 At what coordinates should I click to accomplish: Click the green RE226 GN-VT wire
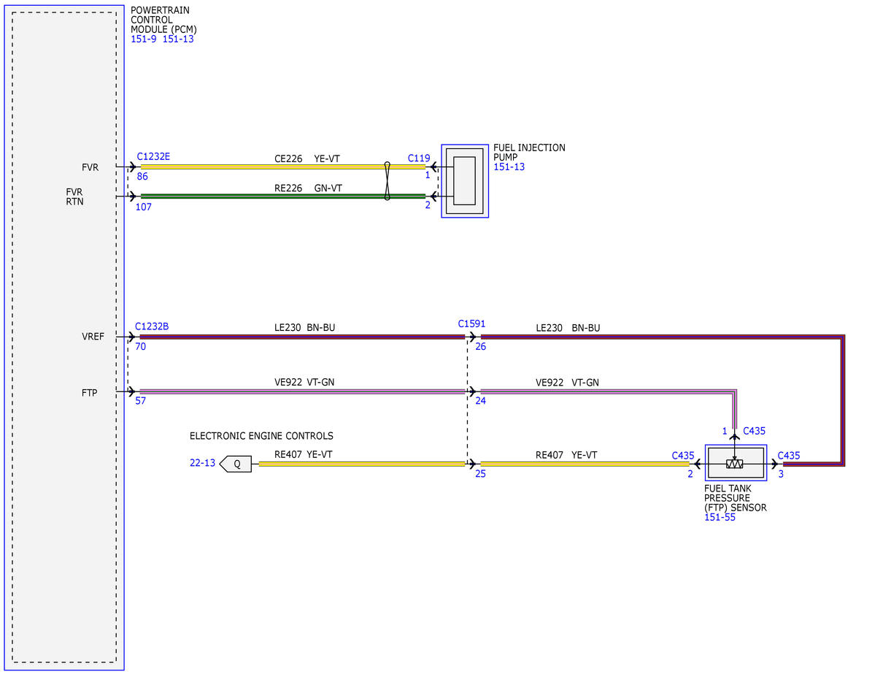(x=262, y=196)
